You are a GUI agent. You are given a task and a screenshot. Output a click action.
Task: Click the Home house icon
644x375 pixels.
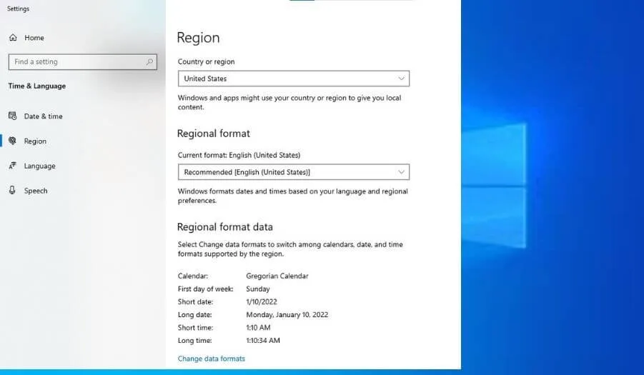pos(13,38)
